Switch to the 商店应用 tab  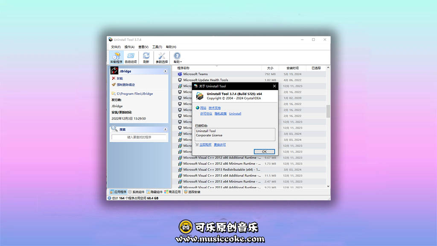click(x=172, y=192)
